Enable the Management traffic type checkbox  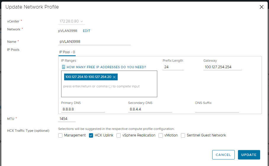(60, 136)
